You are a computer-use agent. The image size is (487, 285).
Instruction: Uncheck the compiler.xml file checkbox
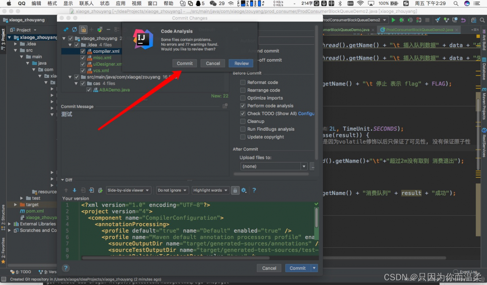point(83,51)
